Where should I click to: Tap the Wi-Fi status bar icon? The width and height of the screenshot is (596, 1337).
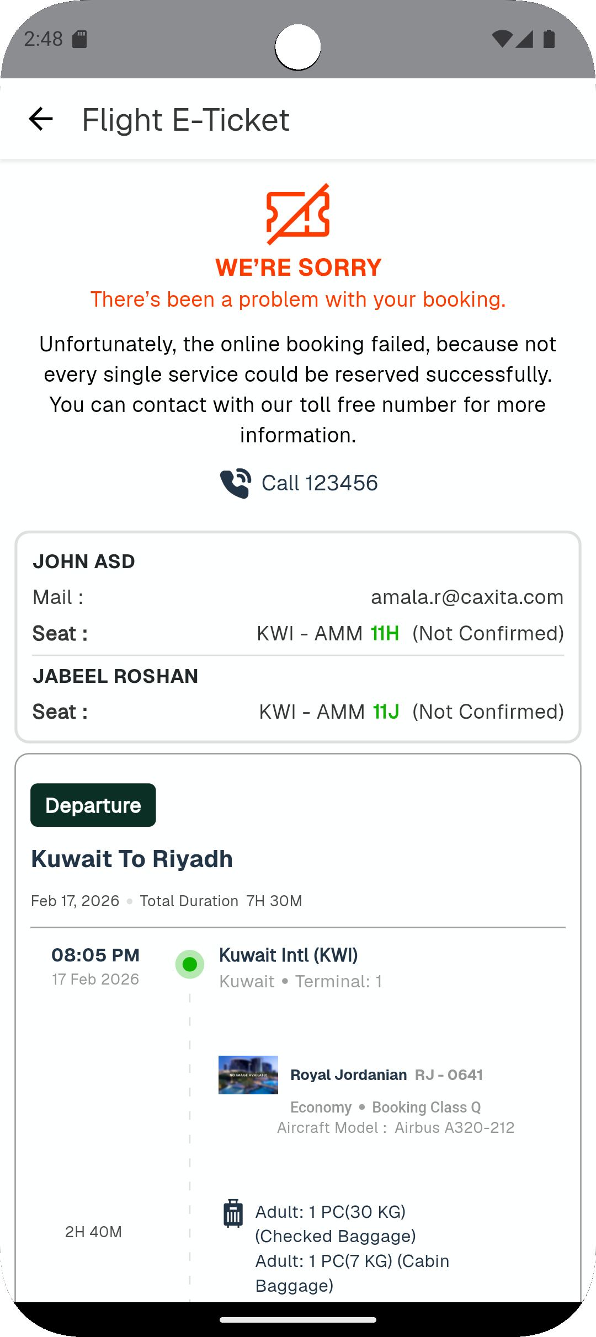(502, 39)
